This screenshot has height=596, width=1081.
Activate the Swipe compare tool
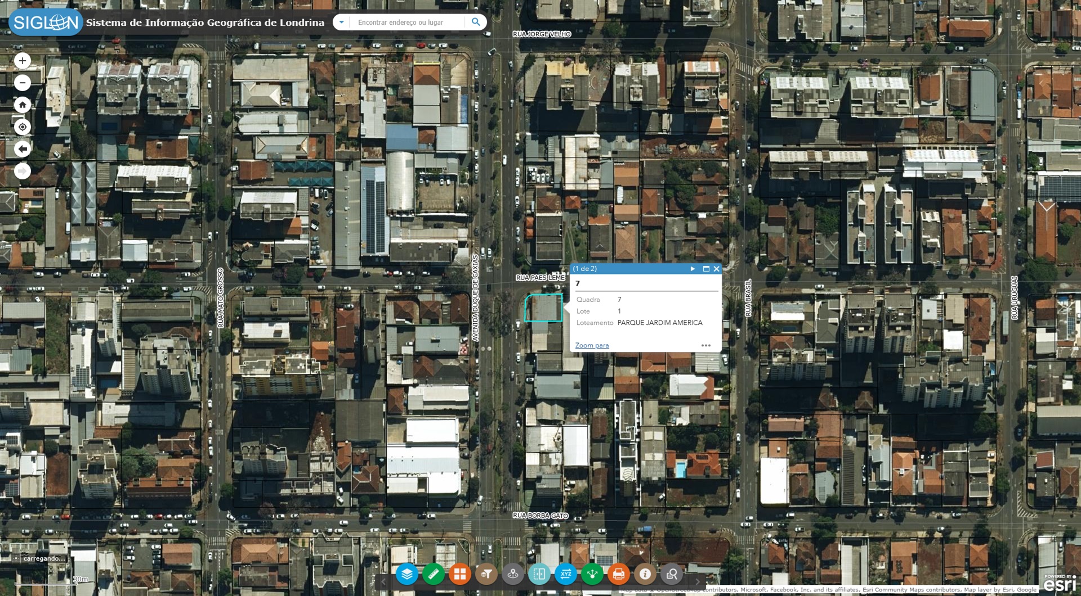pos(539,574)
